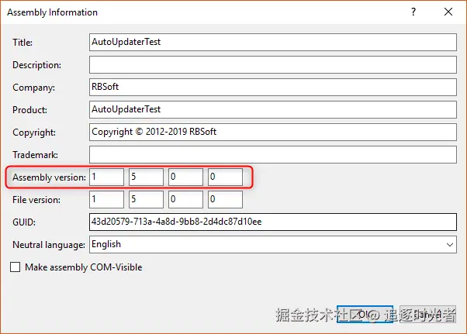Click into the Copyright text field
The image size is (467, 334).
tap(272, 133)
